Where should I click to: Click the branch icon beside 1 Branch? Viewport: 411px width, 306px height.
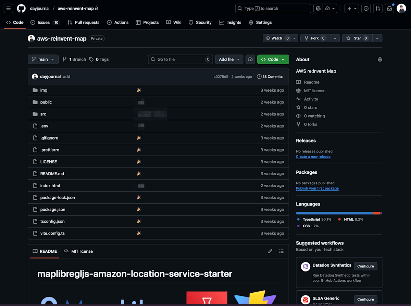65,59
